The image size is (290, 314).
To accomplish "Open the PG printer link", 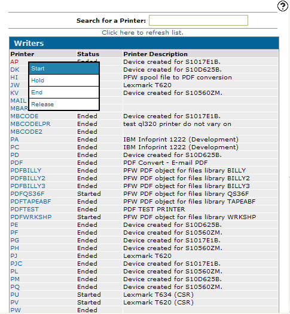I will [15, 241].
